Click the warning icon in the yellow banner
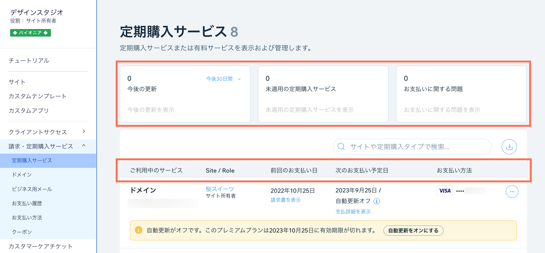This screenshot has width=545, height=253. [138, 230]
